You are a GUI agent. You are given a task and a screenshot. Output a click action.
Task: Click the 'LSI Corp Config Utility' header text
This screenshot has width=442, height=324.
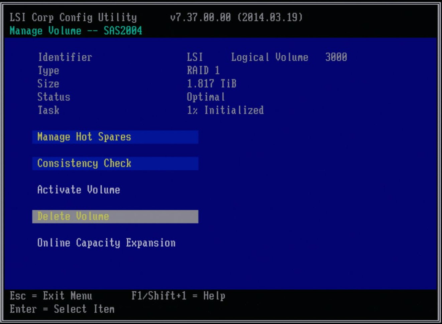[x=73, y=17]
